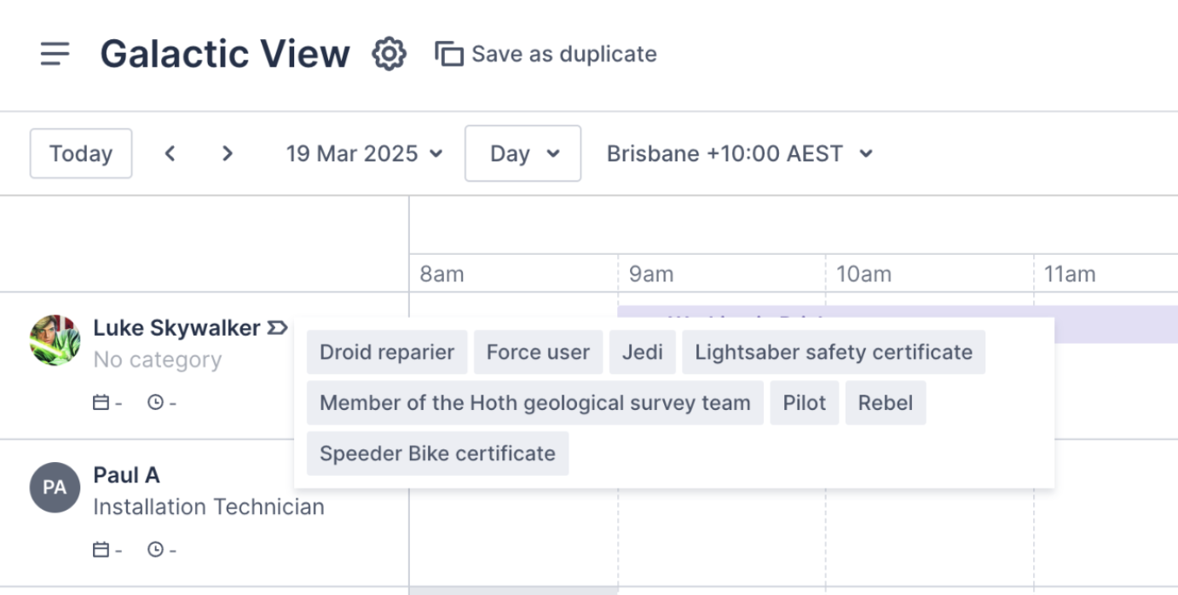Screen dimensions: 1178x595
Task: Click Luke Skywalker's avatar picture
Action: click(x=54, y=340)
